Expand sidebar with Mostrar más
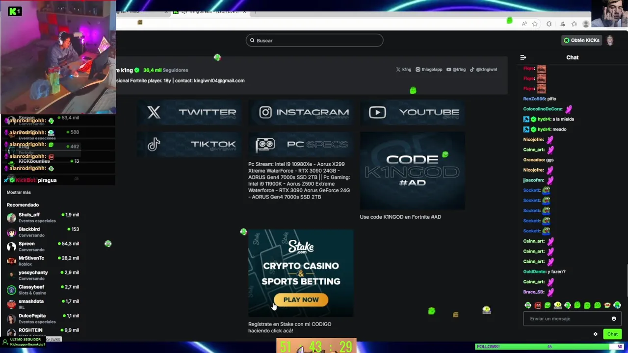The height and width of the screenshot is (353, 628). point(19,192)
